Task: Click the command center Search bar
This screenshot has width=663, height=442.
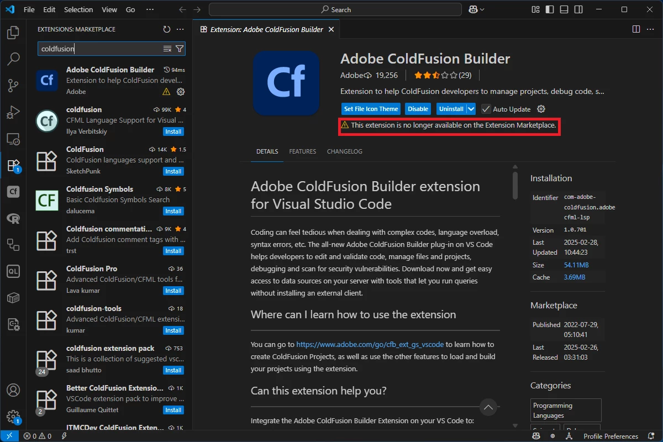Action: [335, 9]
